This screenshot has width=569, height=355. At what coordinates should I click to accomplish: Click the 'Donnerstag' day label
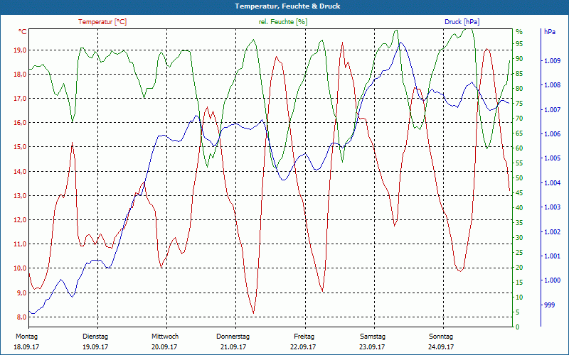(233, 337)
